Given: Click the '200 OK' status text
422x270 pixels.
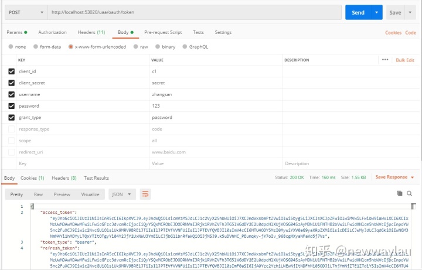Looking at the screenshot, I should pyautogui.click(x=297, y=177).
